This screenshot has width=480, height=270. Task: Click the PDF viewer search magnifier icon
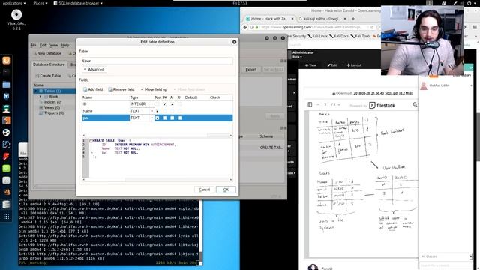point(415,105)
